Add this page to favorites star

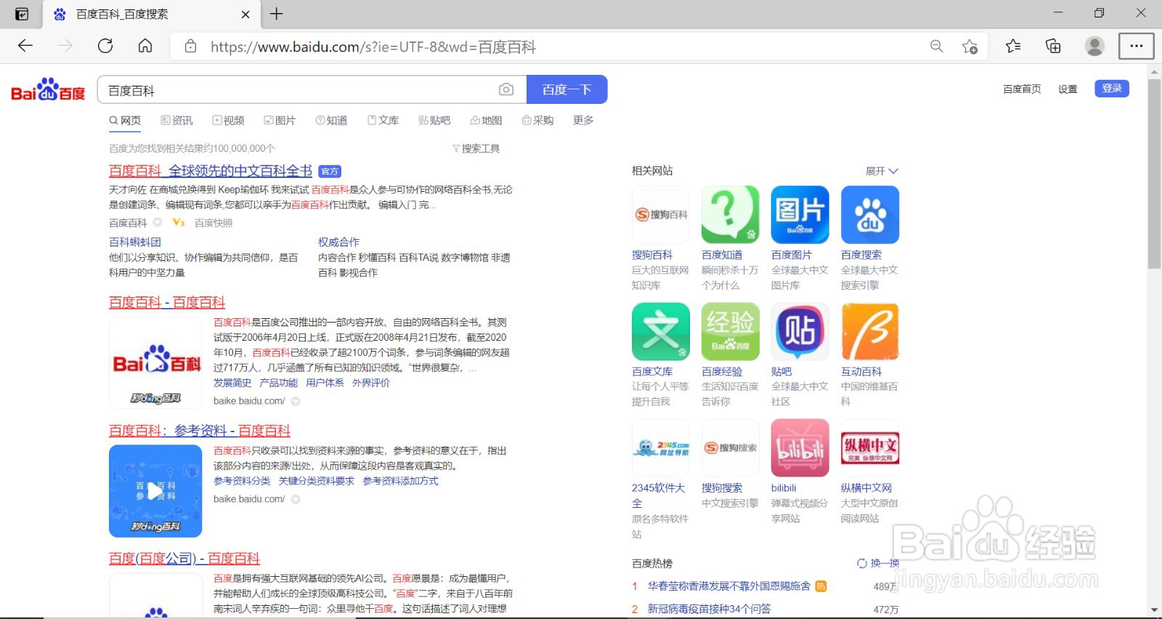point(970,46)
